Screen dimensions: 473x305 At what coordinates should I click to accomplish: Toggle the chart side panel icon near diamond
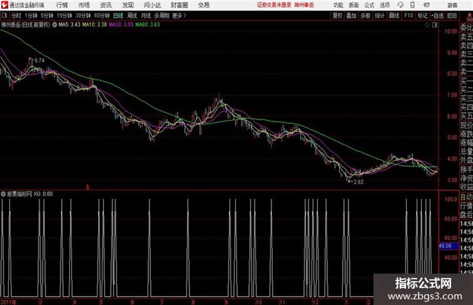pyautogui.click(x=434, y=25)
